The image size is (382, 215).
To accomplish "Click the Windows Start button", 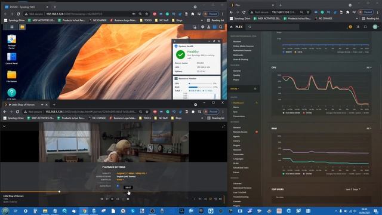I will click(5, 211).
